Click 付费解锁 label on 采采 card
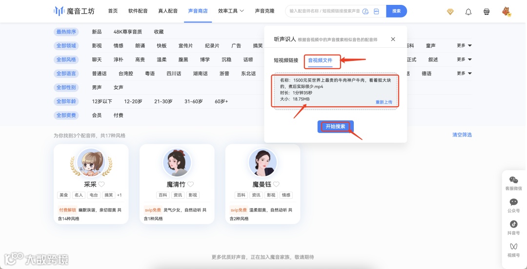527x269 pixels. point(67,210)
